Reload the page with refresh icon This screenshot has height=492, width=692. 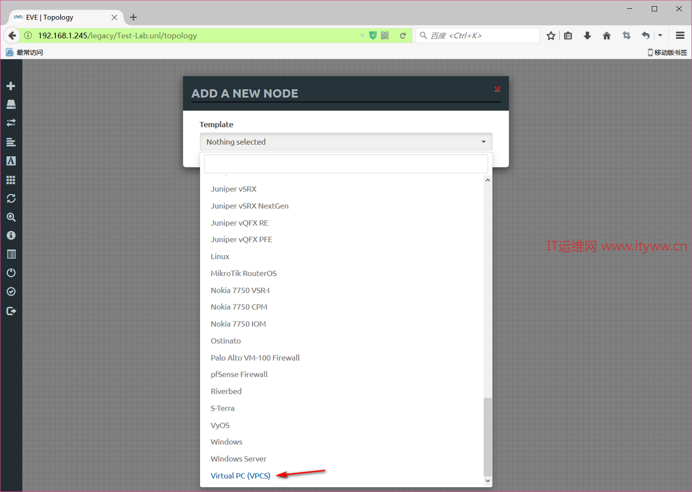[403, 36]
